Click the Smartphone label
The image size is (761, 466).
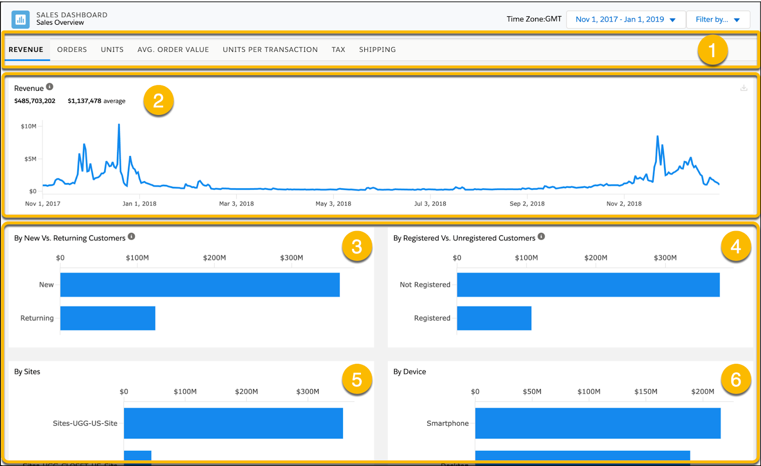coord(448,423)
